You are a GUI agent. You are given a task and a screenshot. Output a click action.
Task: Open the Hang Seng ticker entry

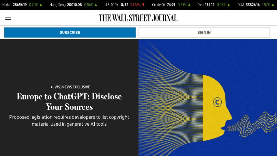click(x=74, y=5)
